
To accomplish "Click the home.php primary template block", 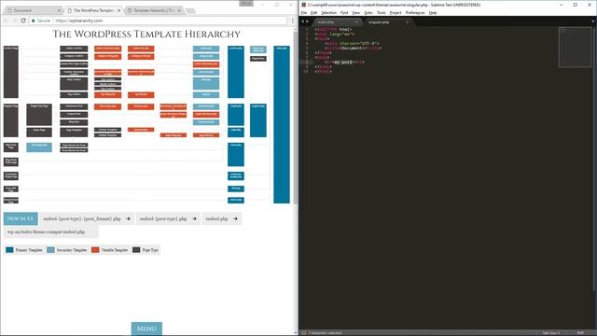I will tap(236, 155).
